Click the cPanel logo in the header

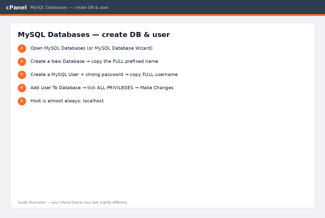click(16, 8)
